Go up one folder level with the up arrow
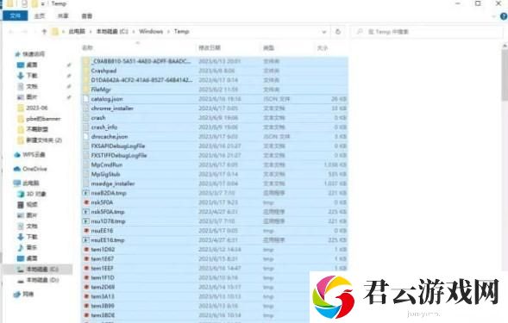This screenshot has width=508, height=323. click(x=44, y=32)
